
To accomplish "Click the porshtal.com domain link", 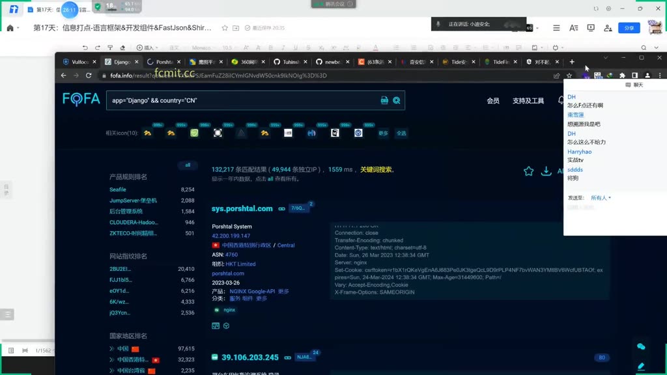I will tap(228, 273).
